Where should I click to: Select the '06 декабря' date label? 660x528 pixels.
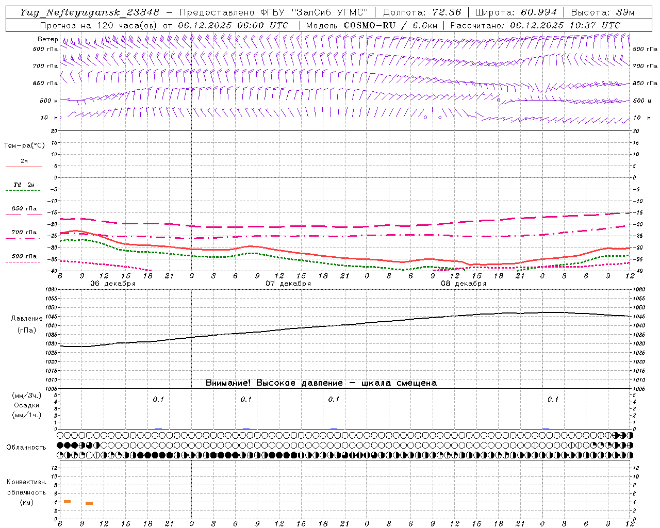point(112,284)
